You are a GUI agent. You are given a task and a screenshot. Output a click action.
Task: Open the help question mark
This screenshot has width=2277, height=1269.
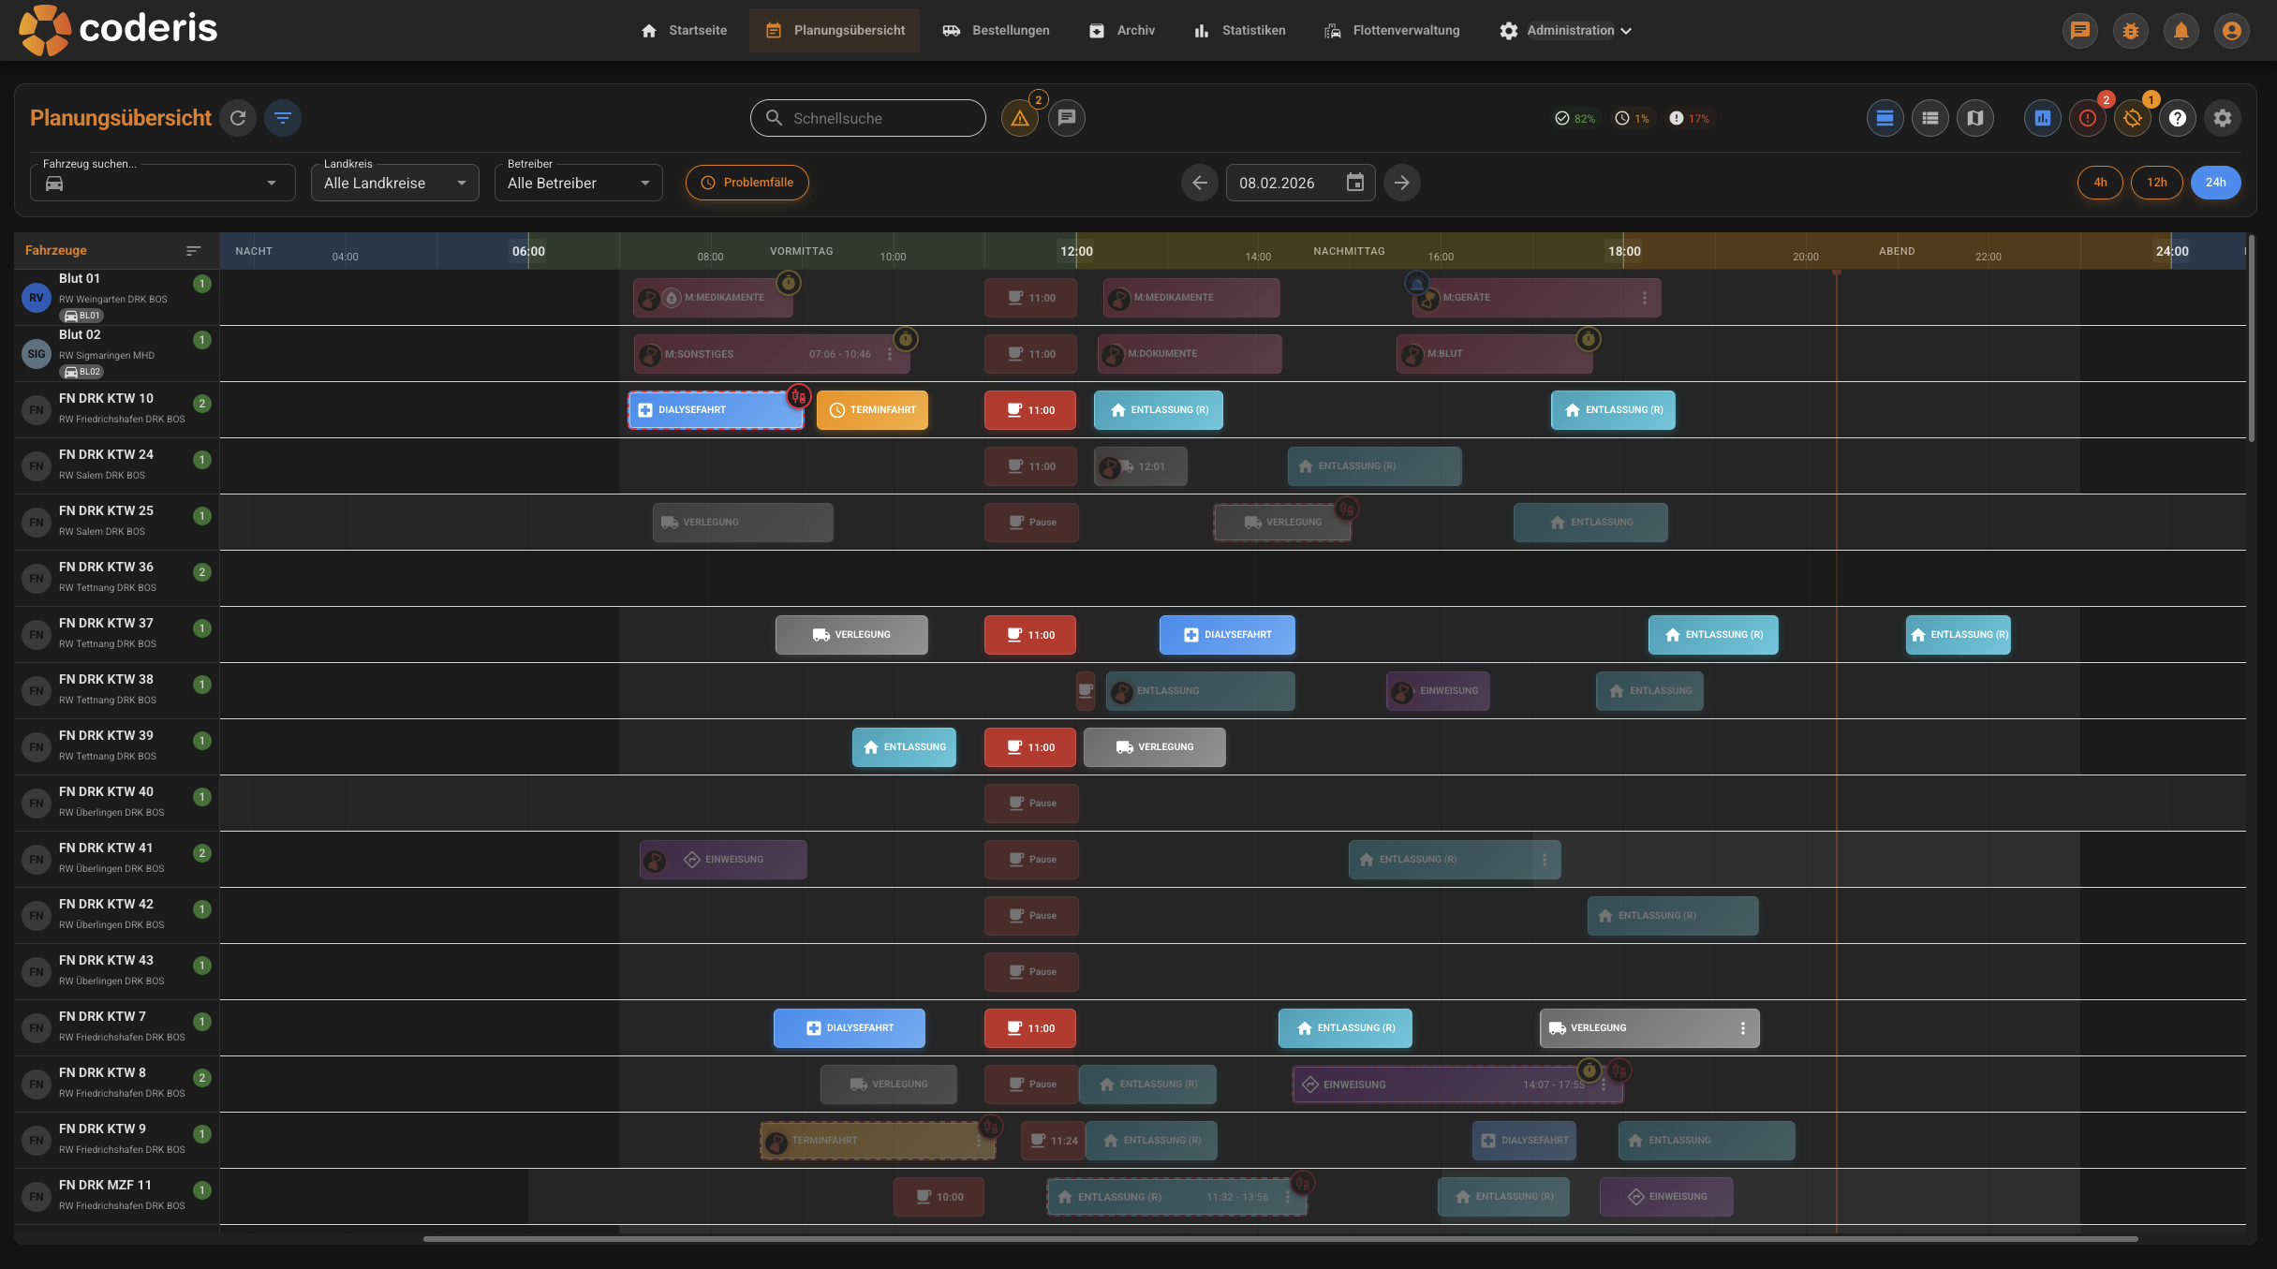pyautogui.click(x=2178, y=118)
